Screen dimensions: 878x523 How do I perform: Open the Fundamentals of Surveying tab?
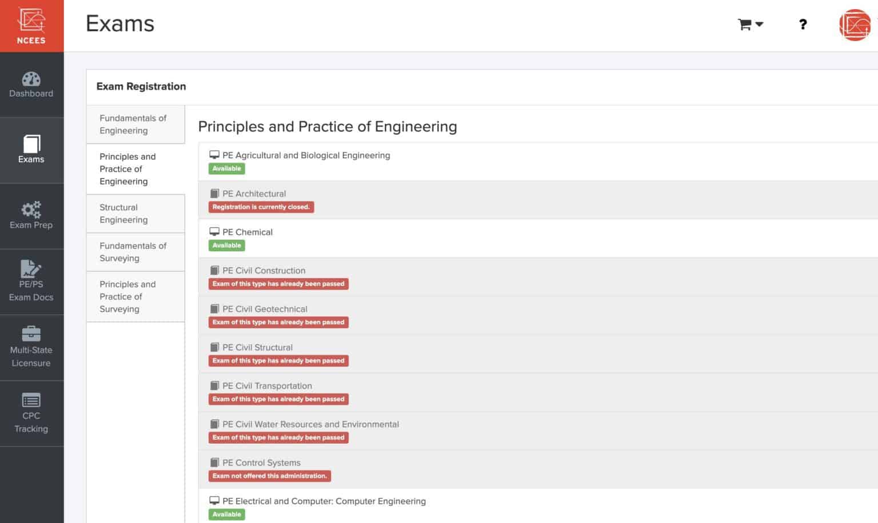(x=133, y=252)
